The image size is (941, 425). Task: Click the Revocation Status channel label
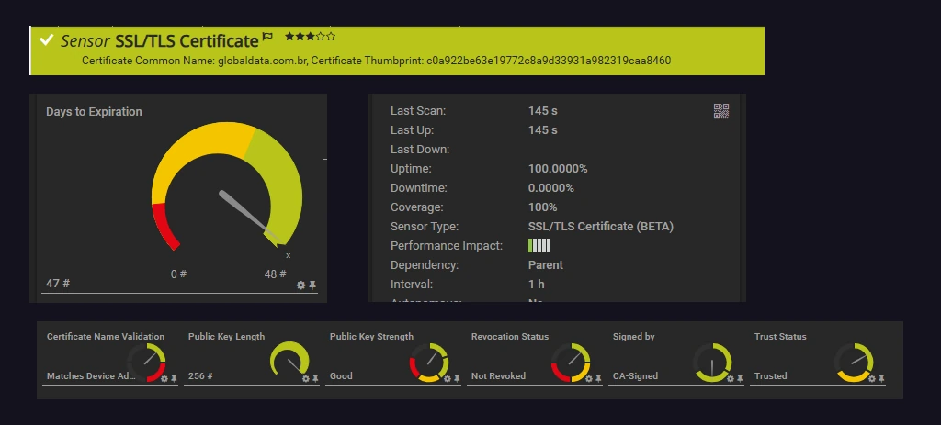509,337
